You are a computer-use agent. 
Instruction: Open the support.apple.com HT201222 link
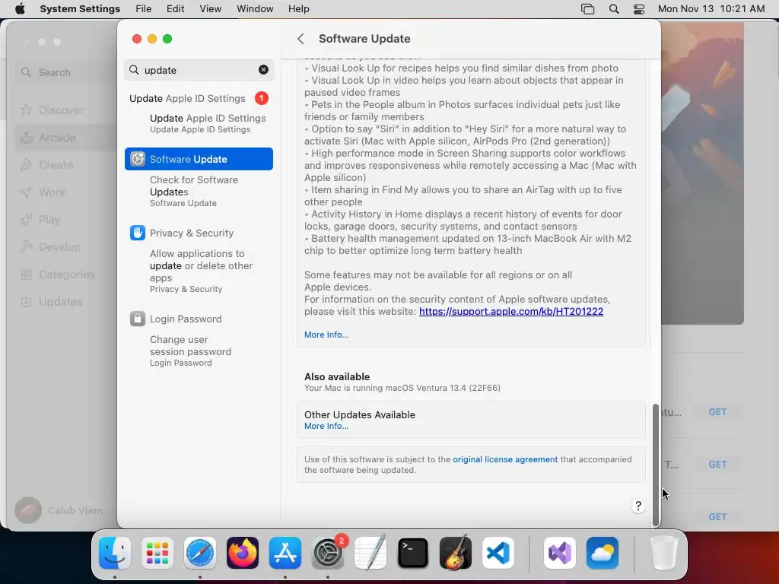[x=511, y=311]
